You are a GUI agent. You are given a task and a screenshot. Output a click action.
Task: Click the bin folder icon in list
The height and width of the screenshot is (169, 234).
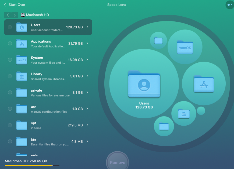point(22,142)
